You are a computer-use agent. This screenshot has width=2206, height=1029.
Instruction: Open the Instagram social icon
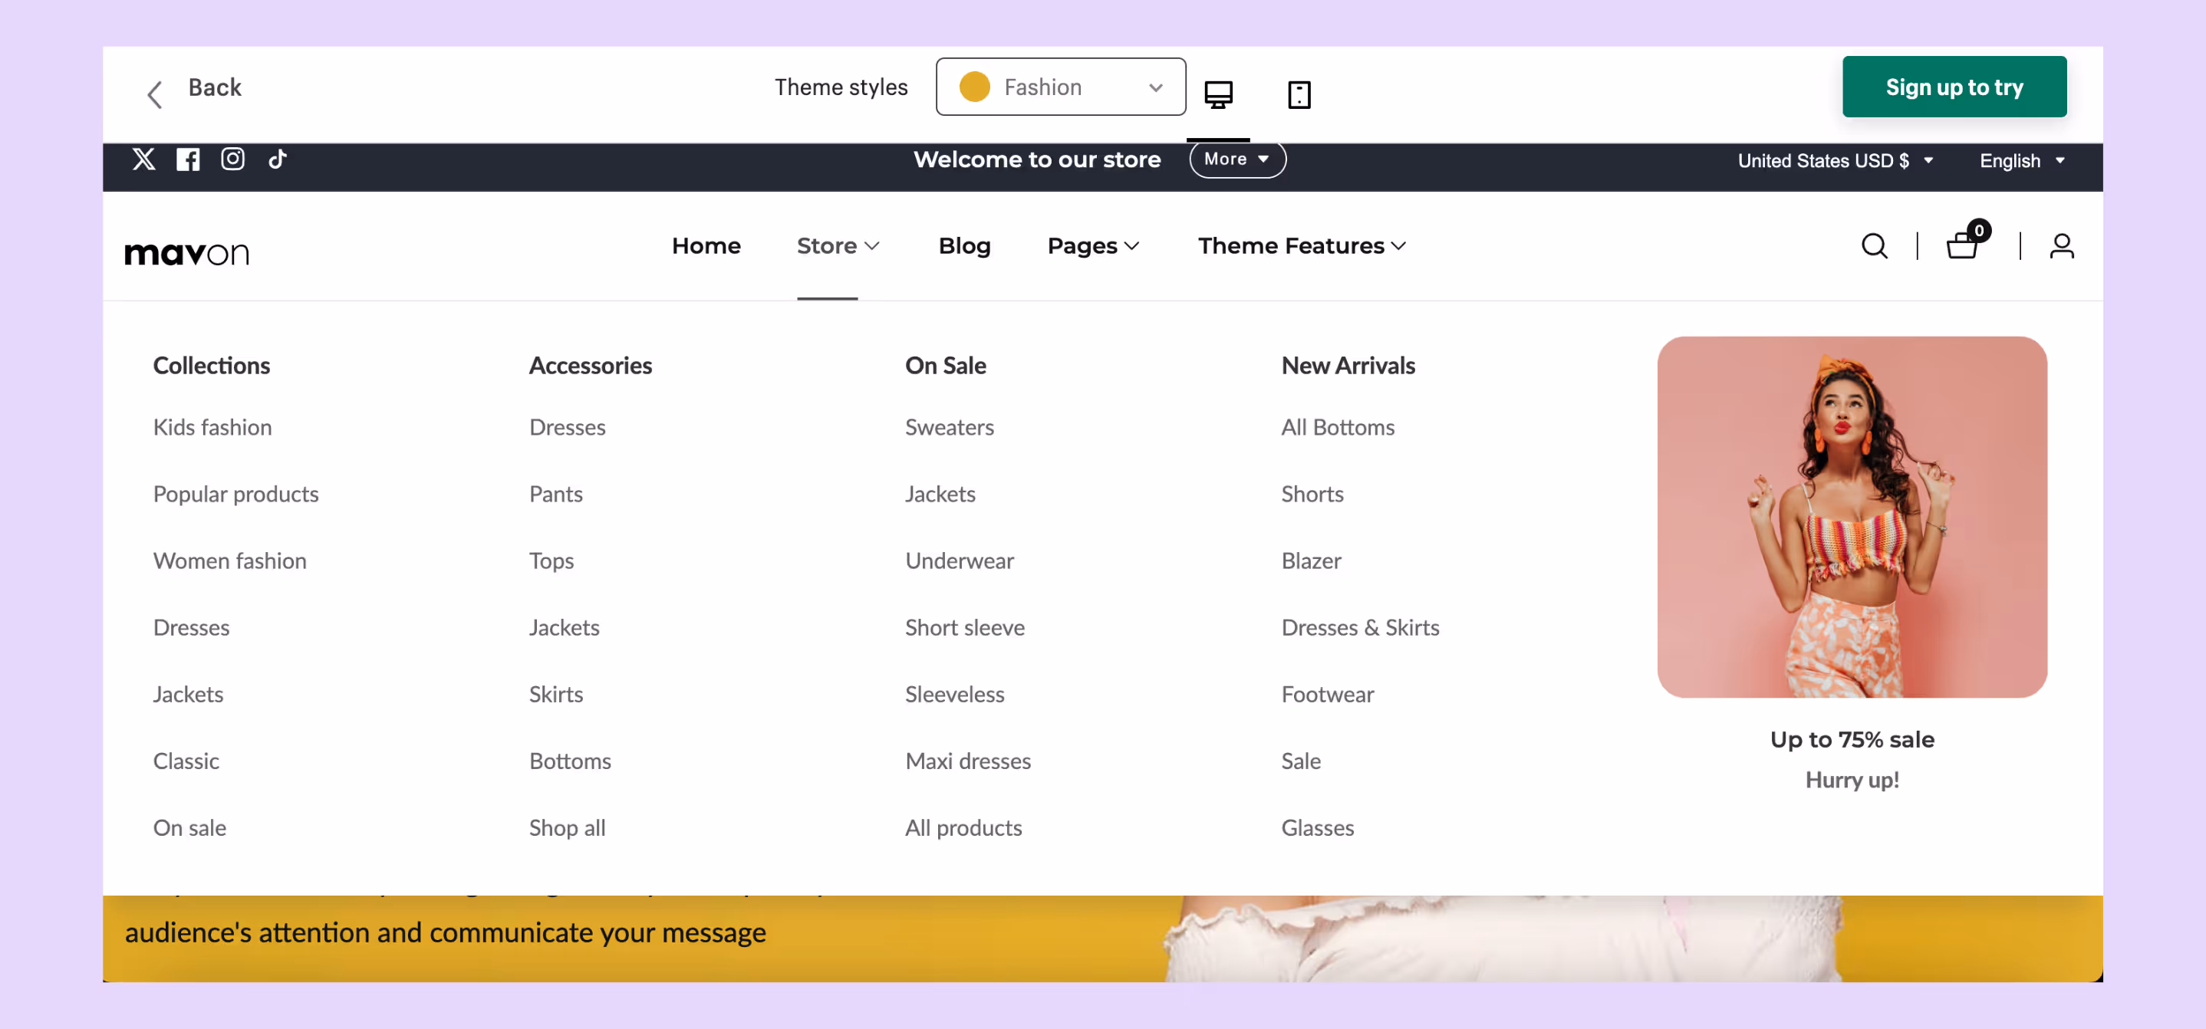[x=233, y=159]
